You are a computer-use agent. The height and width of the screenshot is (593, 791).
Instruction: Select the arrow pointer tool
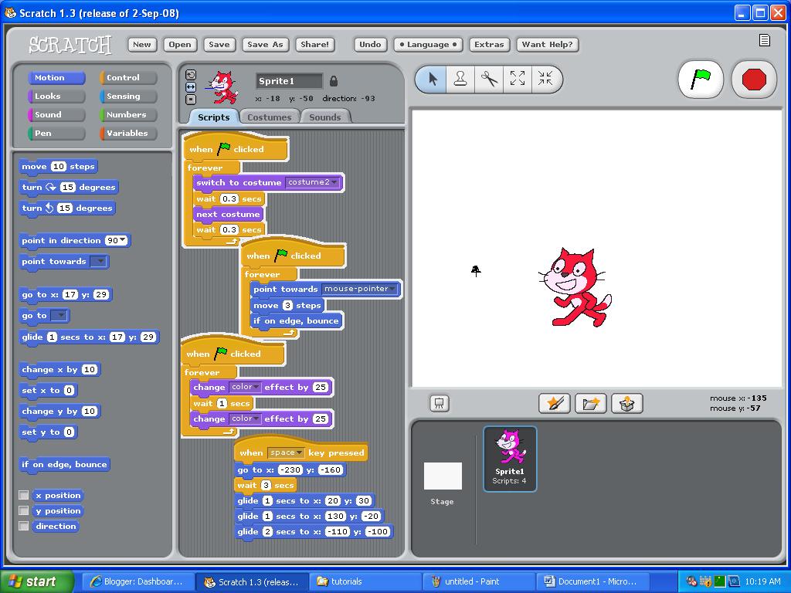433,80
